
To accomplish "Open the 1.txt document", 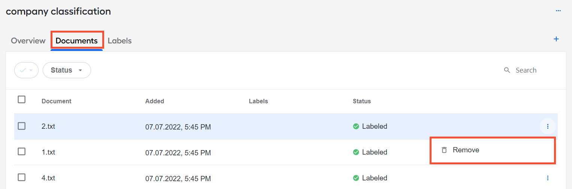I will click(x=48, y=152).
